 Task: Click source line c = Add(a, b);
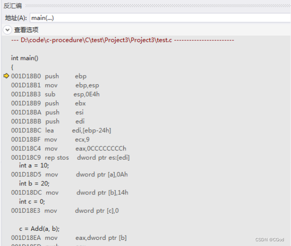point(39,229)
